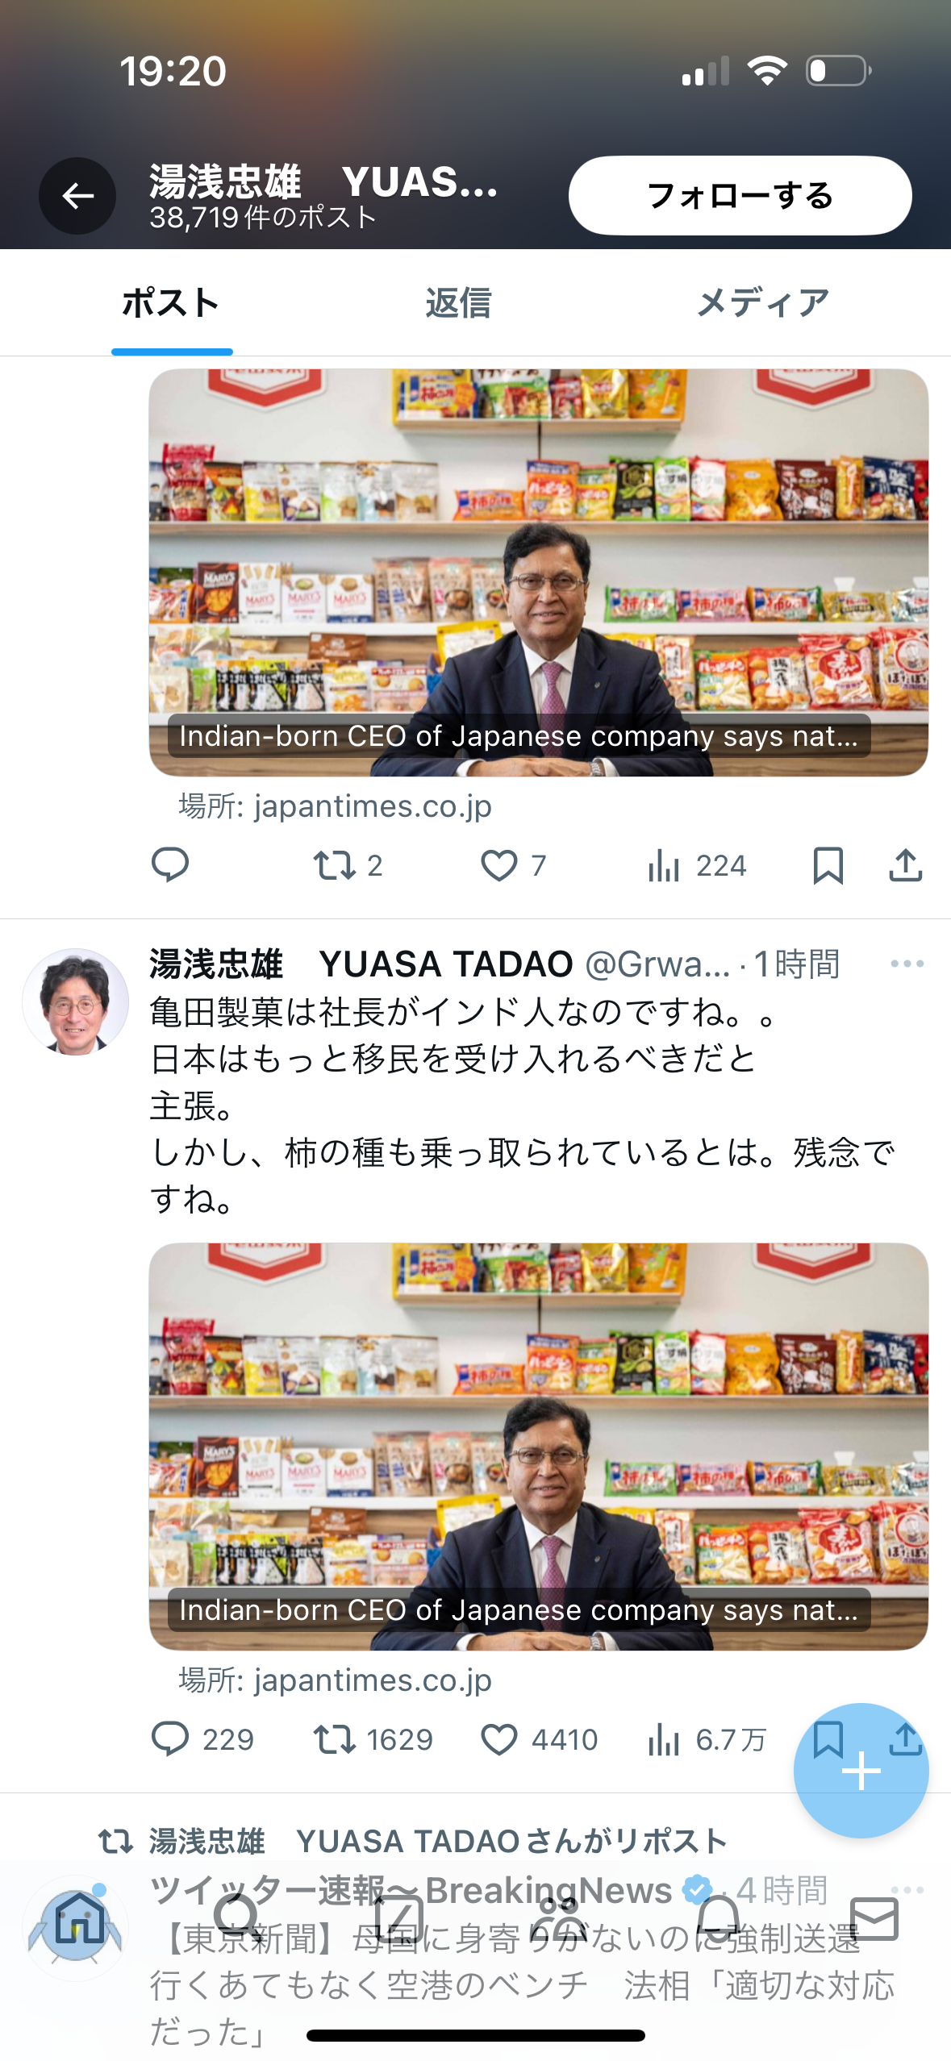951x2061 pixels.
Task: Like the post with 7 likes
Action: [514, 865]
